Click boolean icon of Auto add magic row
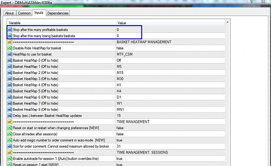 10,140
